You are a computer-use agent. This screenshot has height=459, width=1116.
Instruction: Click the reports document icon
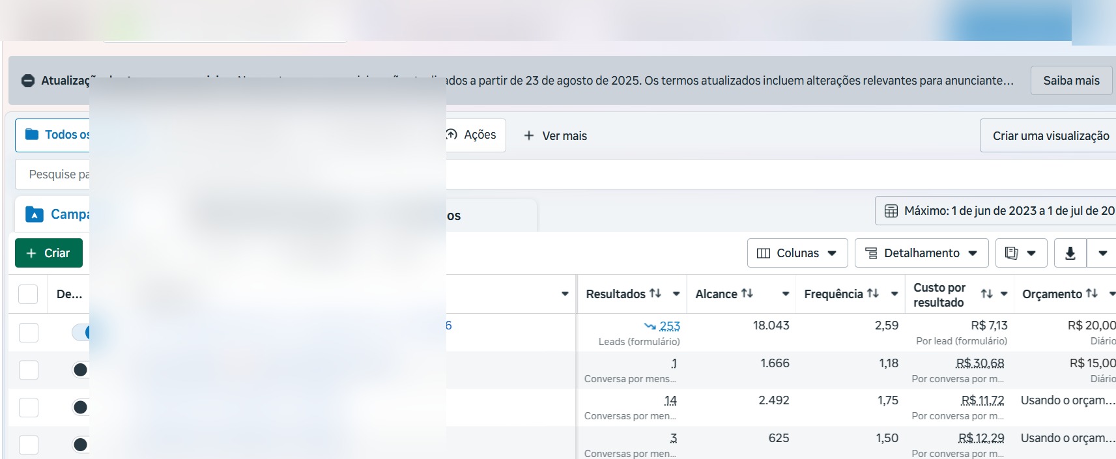(x=1012, y=253)
